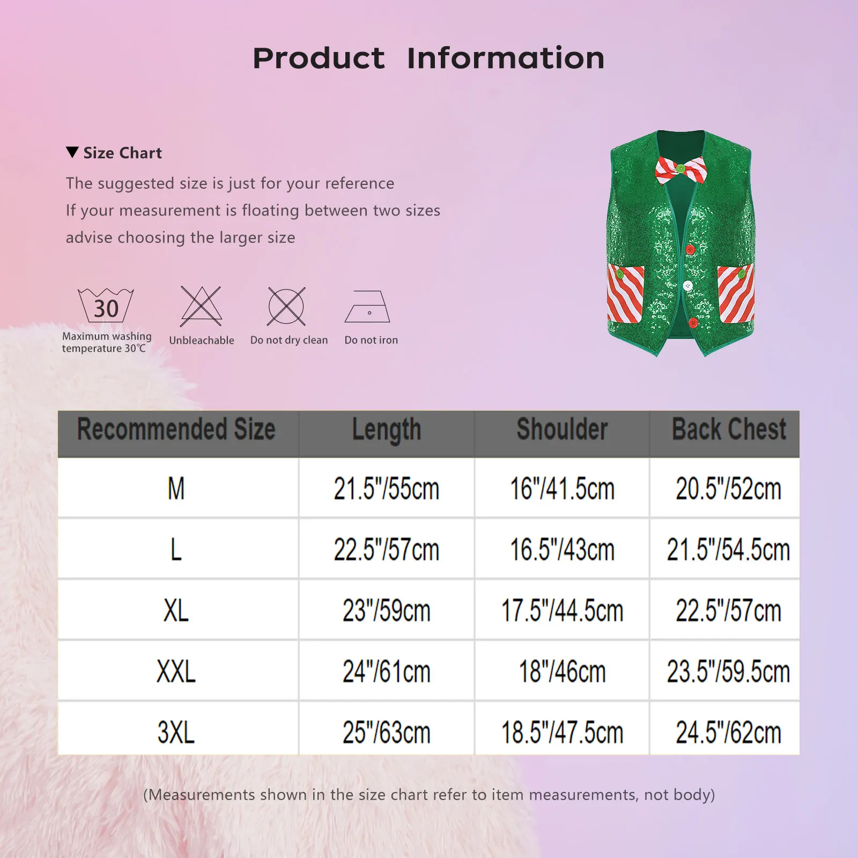Select the item measurements footnote below table
Image resolution: width=858 pixels, height=858 pixels.
(x=429, y=795)
